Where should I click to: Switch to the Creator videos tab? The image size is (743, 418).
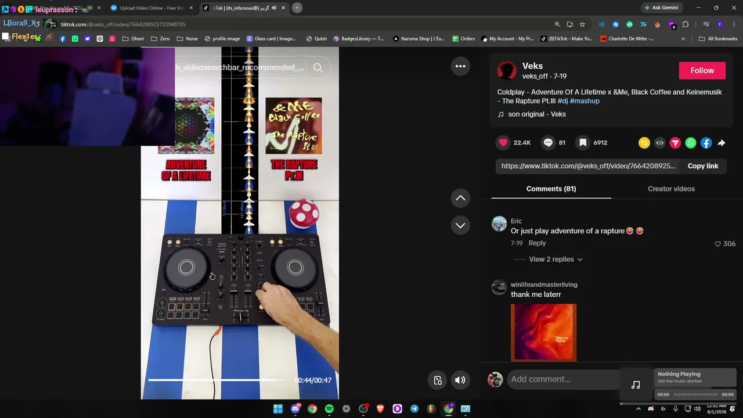point(671,189)
